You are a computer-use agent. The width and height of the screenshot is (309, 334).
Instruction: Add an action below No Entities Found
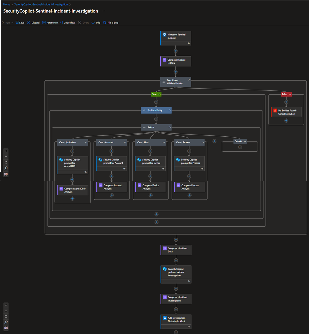coord(286,121)
